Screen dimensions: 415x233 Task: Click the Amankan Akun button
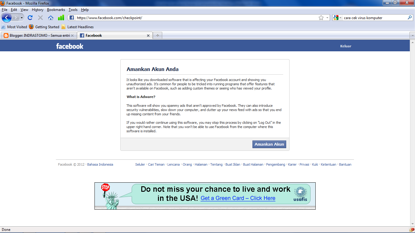tap(269, 144)
